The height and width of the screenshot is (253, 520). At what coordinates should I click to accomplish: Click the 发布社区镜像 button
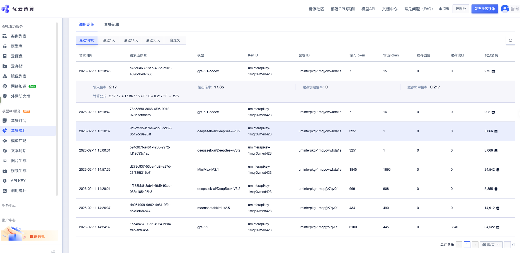(x=485, y=9)
